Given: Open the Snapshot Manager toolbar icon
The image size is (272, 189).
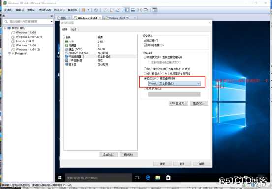Looking at the screenshot, I should tap(118, 10).
